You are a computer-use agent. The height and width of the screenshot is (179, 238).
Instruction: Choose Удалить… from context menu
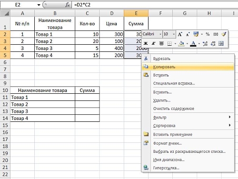188,100
